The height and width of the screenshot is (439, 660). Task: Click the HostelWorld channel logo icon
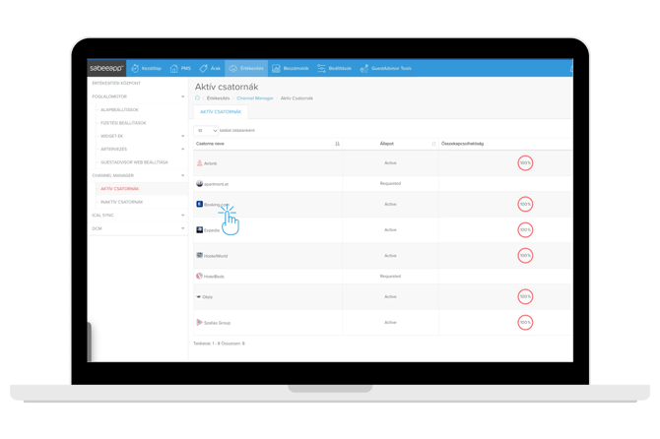point(199,255)
